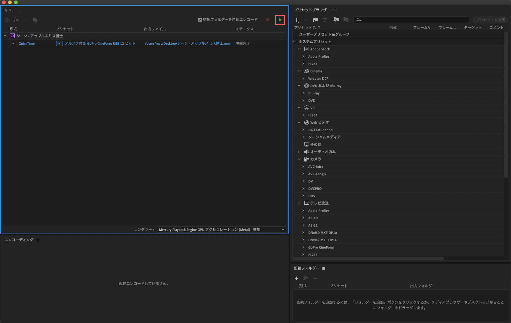Select the AS-11 row
The width and height of the screenshot is (511, 323).
[x=398, y=225]
